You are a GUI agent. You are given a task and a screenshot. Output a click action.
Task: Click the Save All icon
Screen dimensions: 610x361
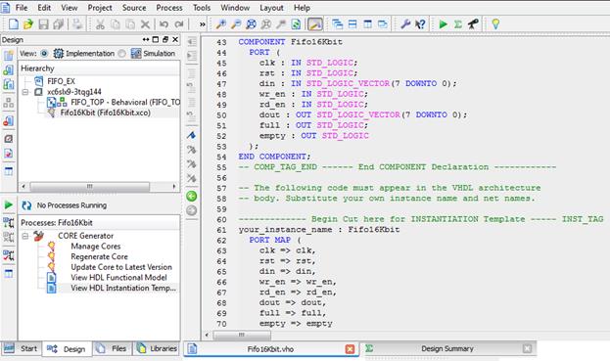coord(59,24)
